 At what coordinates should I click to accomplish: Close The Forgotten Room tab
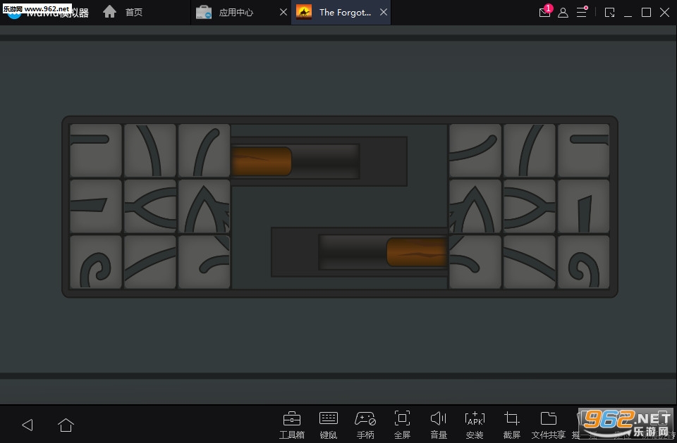pos(384,12)
